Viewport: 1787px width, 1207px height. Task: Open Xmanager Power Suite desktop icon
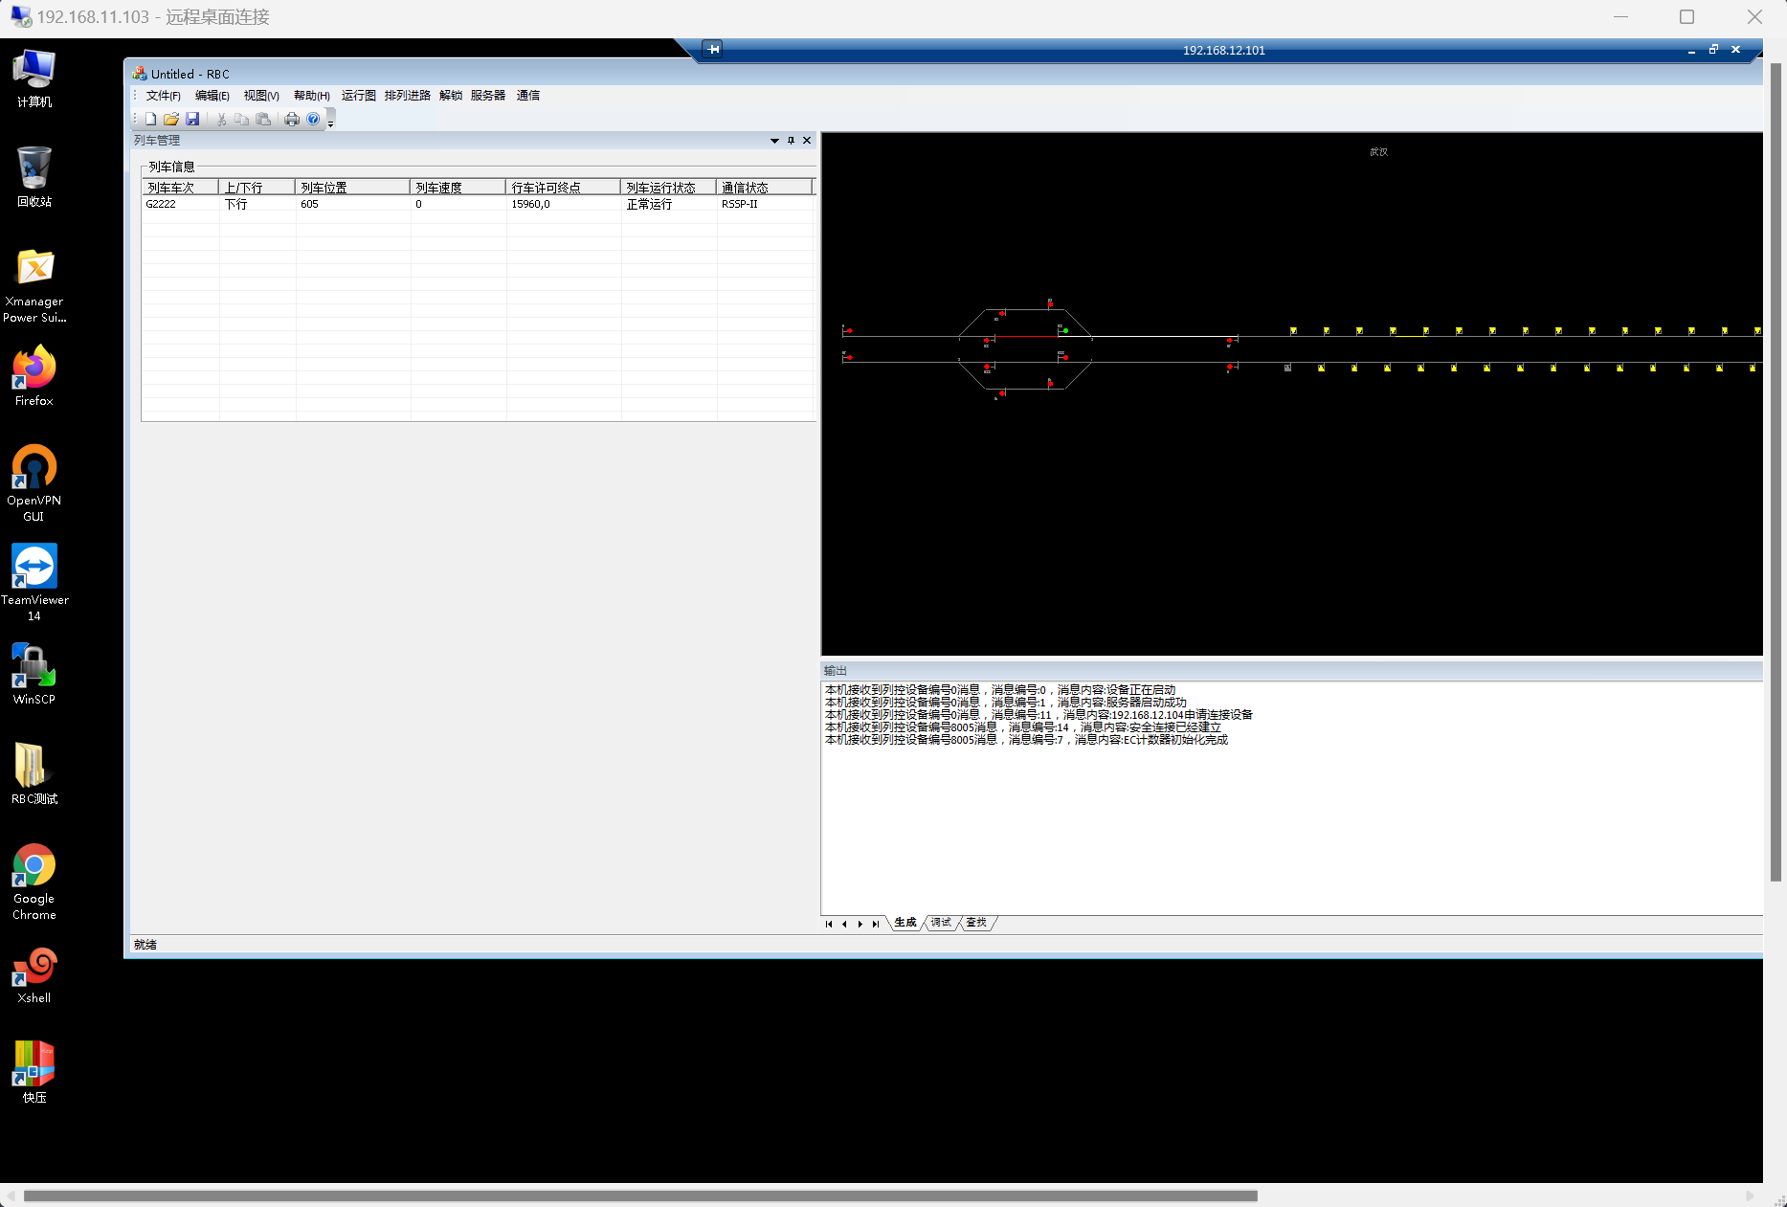(34, 285)
